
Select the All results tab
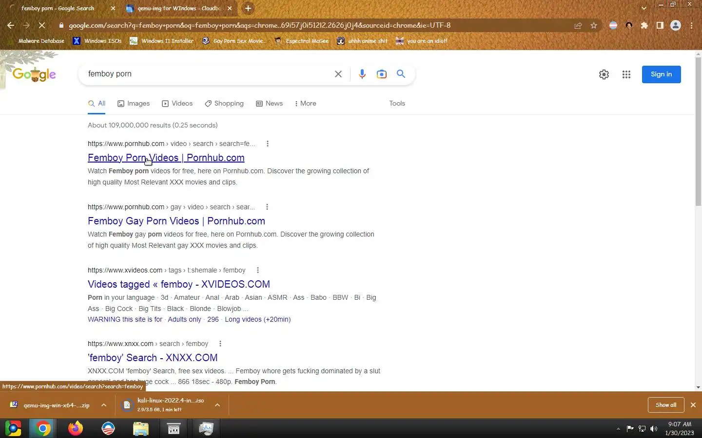pos(97,104)
